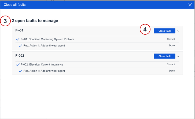Collapse the F--01 fault panel chevron
This screenshot has width=195, height=119.
point(178,31)
